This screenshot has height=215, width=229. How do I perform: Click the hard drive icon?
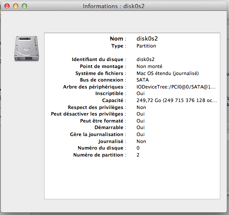tap(27, 48)
